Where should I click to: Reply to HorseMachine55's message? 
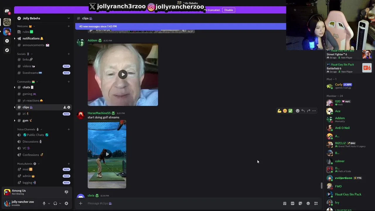click(303, 111)
